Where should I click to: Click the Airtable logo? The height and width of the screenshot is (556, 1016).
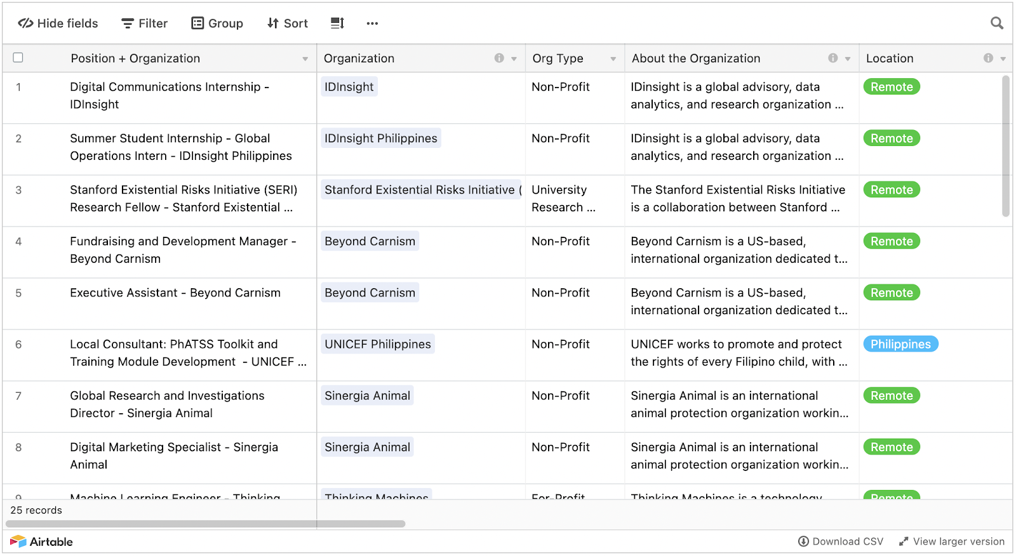pos(42,541)
